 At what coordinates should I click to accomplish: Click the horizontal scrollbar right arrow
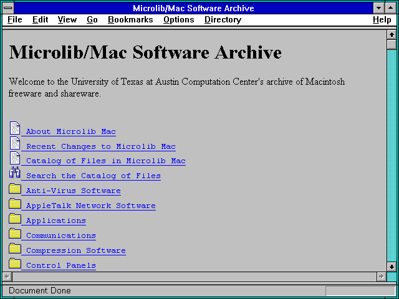coord(381,277)
